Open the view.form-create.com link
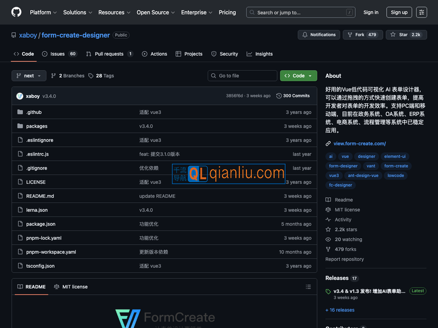 pyautogui.click(x=359, y=143)
